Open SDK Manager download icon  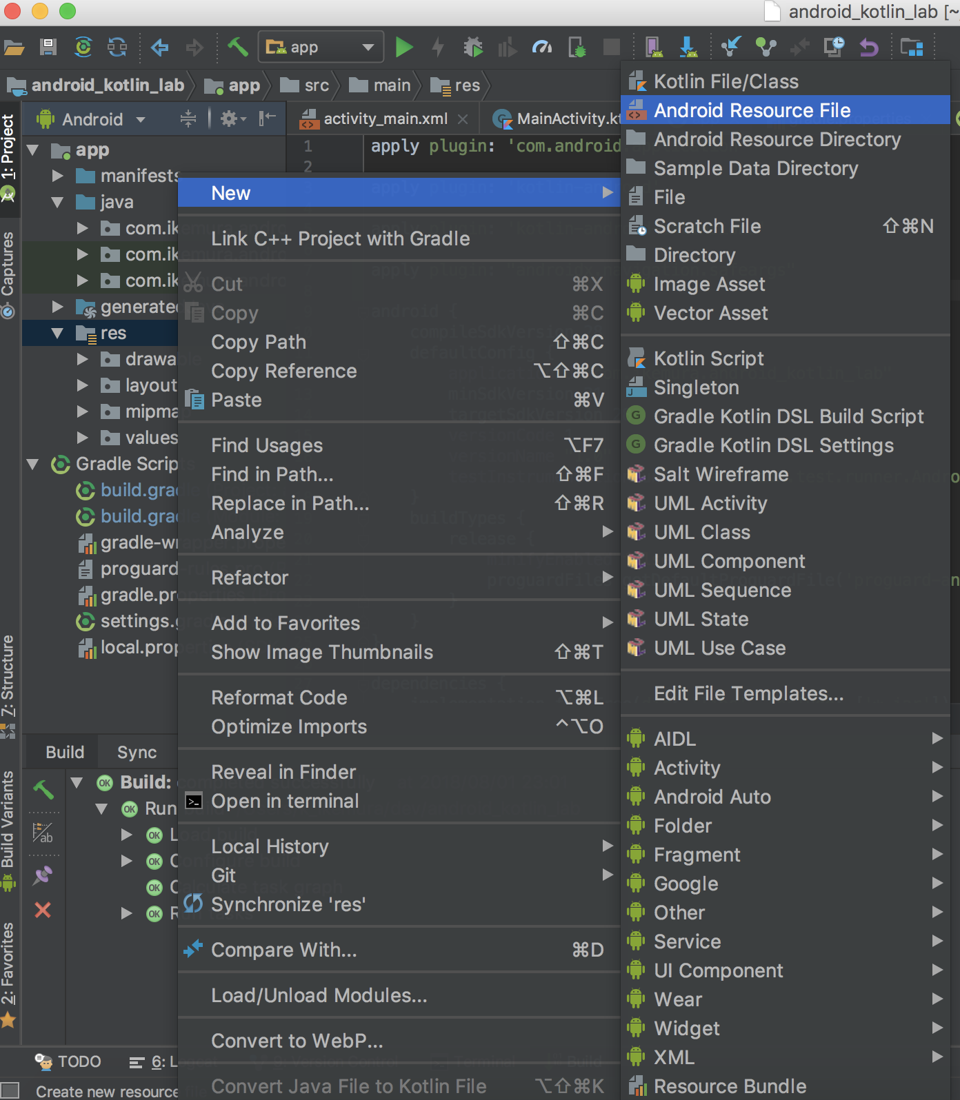688,47
